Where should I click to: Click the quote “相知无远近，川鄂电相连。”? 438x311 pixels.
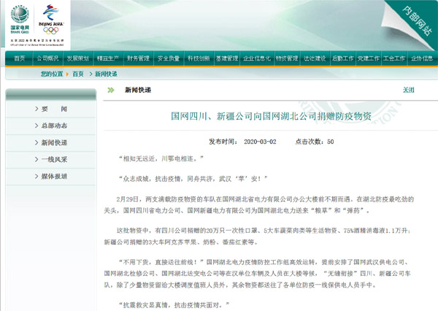tap(161, 158)
